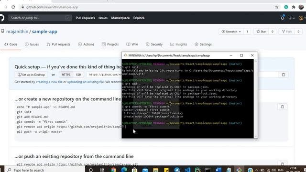
Task: Switch to the Security tab
Action: [x=154, y=44]
